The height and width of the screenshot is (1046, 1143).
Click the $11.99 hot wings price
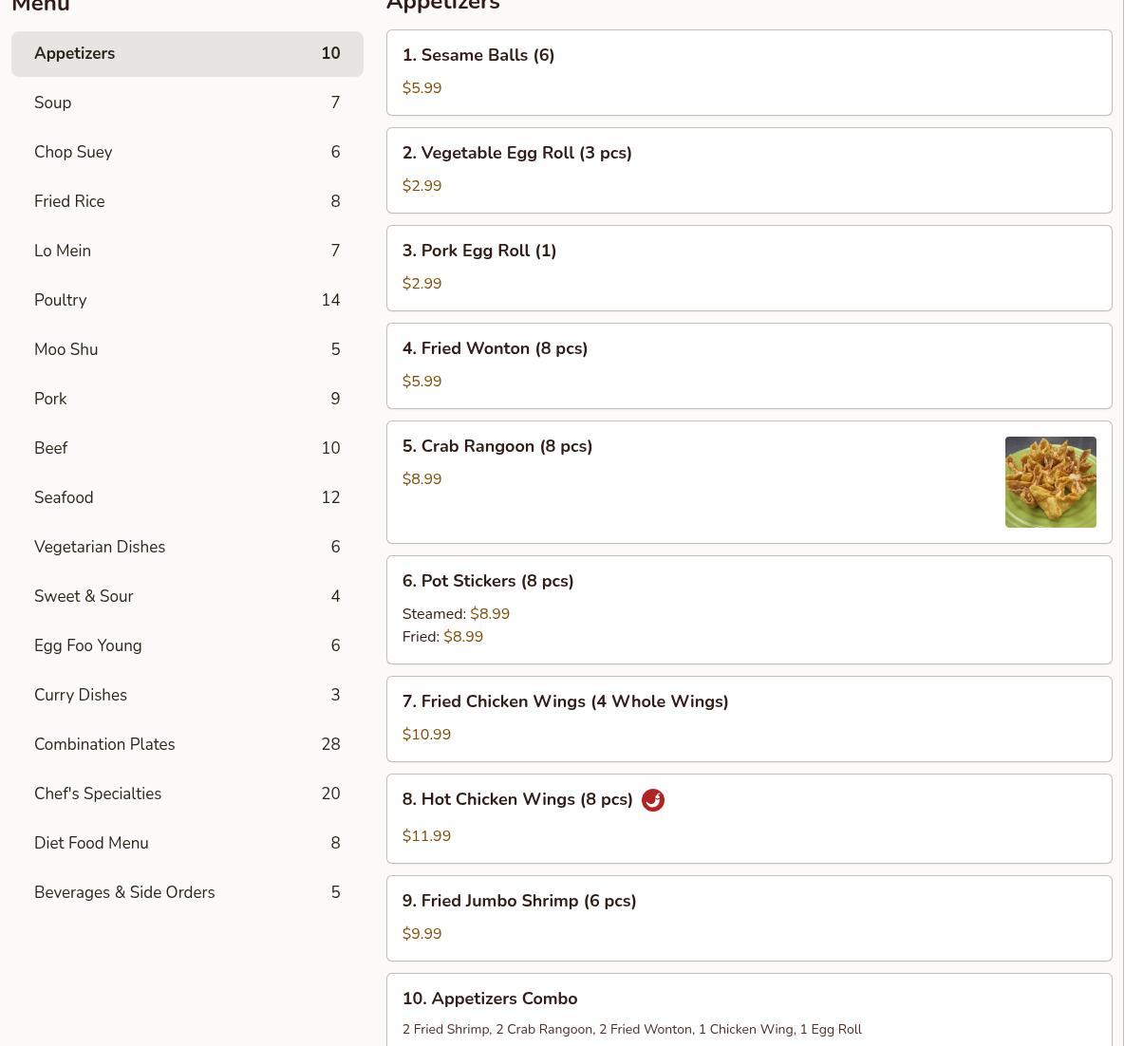tap(426, 836)
